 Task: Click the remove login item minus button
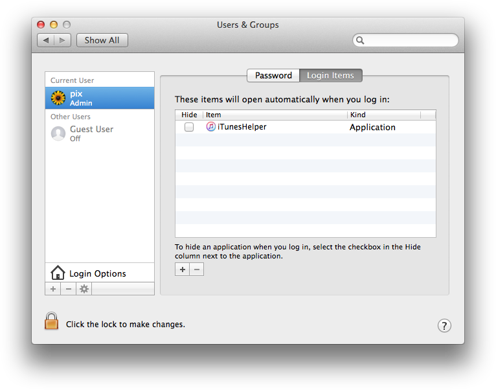coord(197,269)
